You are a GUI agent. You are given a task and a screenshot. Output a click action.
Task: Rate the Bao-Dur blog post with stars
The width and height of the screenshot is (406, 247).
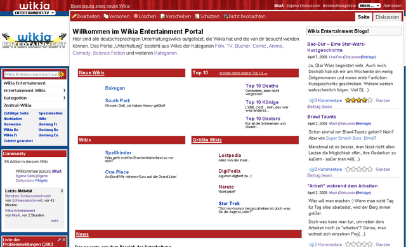[358, 100]
